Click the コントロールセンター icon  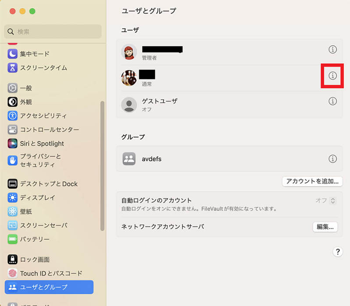[x=13, y=130]
